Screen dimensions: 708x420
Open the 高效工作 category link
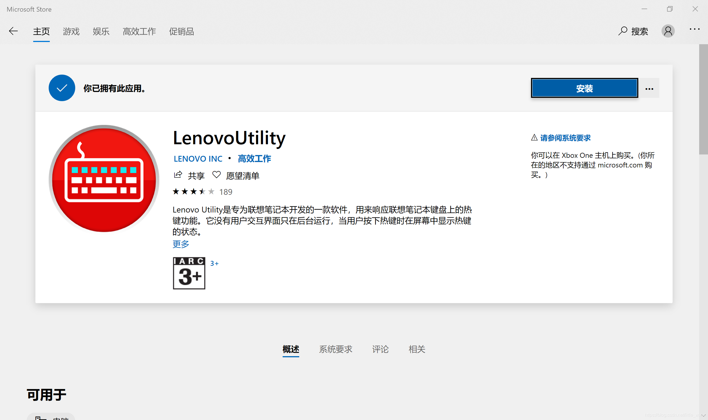pos(254,159)
